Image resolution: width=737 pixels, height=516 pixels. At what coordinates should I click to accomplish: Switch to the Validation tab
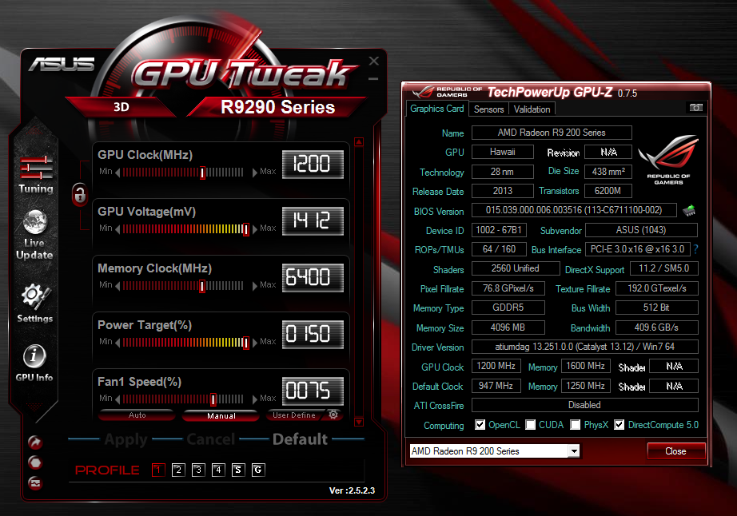tap(532, 109)
